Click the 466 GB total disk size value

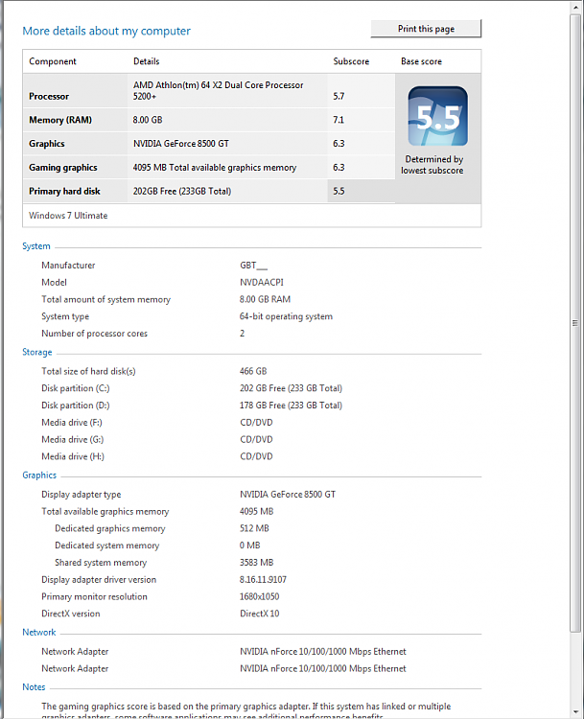coord(253,371)
